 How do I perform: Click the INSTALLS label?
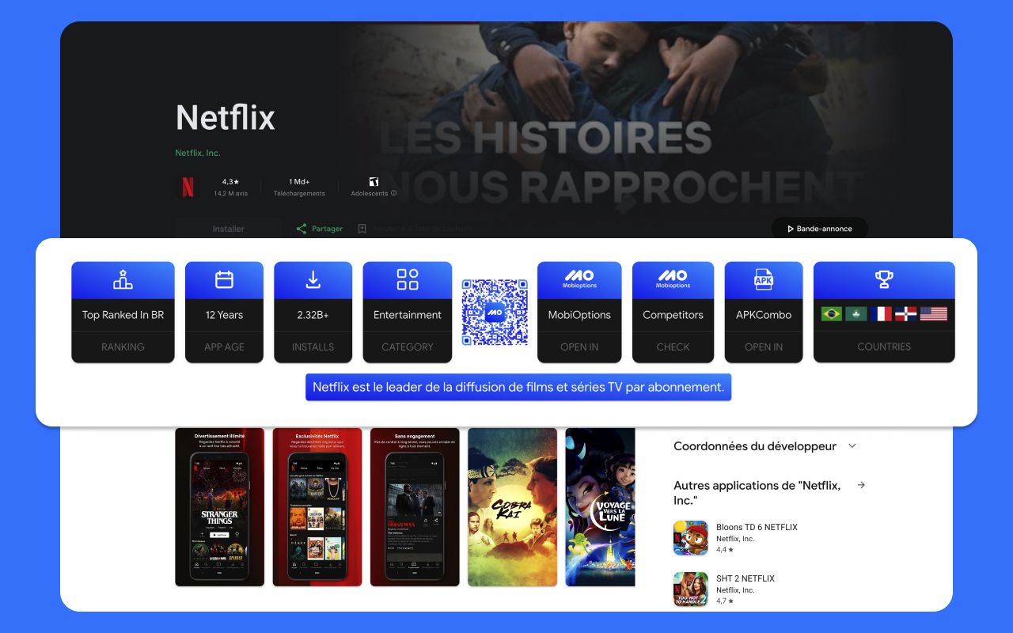(313, 347)
